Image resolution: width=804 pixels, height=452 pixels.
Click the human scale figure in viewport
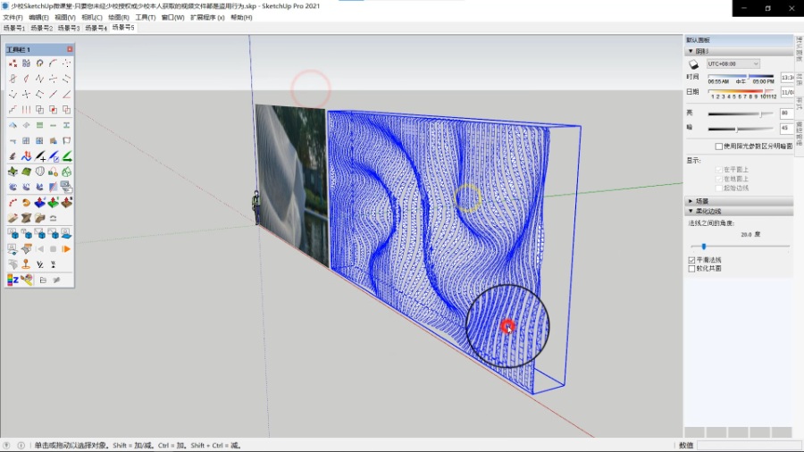(x=255, y=207)
